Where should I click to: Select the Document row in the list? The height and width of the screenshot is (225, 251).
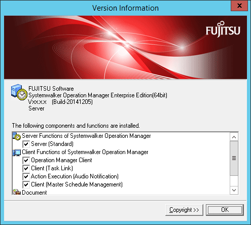click(34, 193)
